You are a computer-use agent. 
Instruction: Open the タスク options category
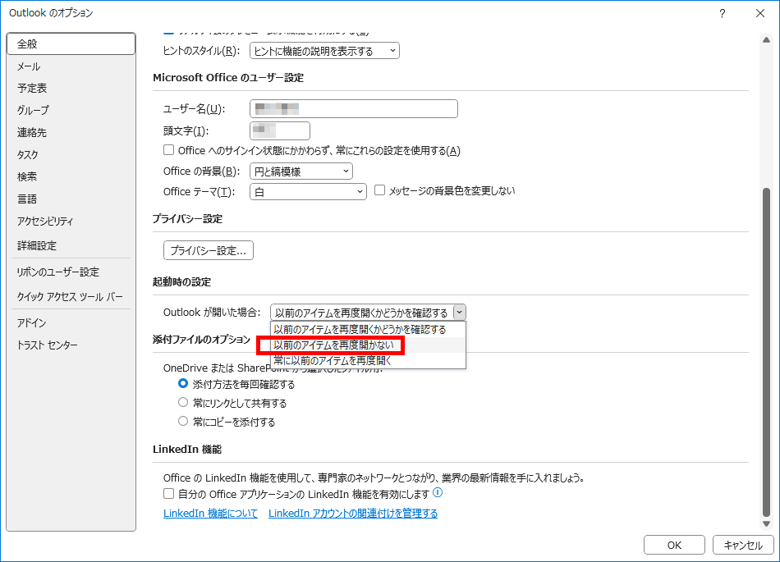point(71,154)
